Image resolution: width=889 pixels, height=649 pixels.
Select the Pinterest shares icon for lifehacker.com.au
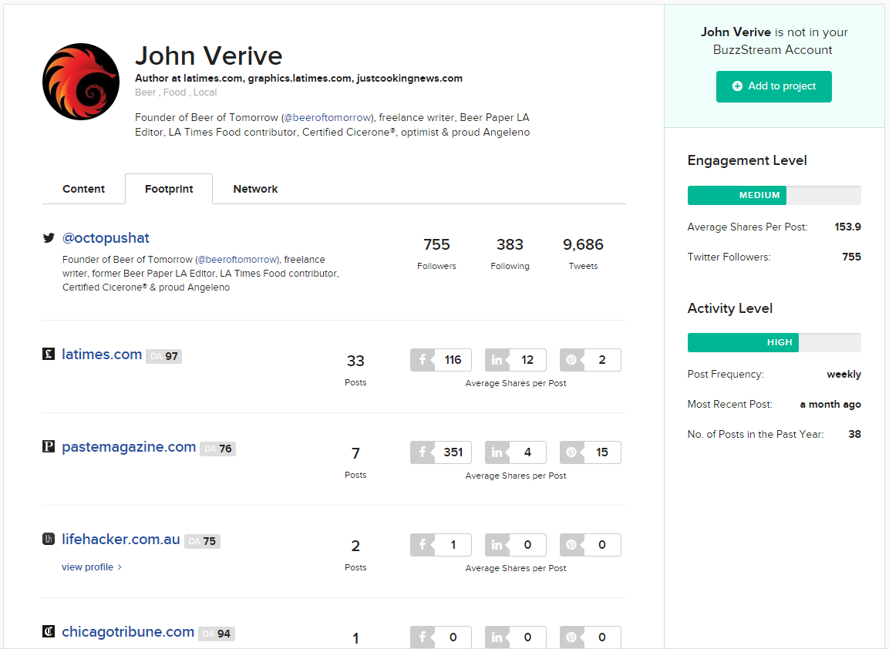[572, 544]
